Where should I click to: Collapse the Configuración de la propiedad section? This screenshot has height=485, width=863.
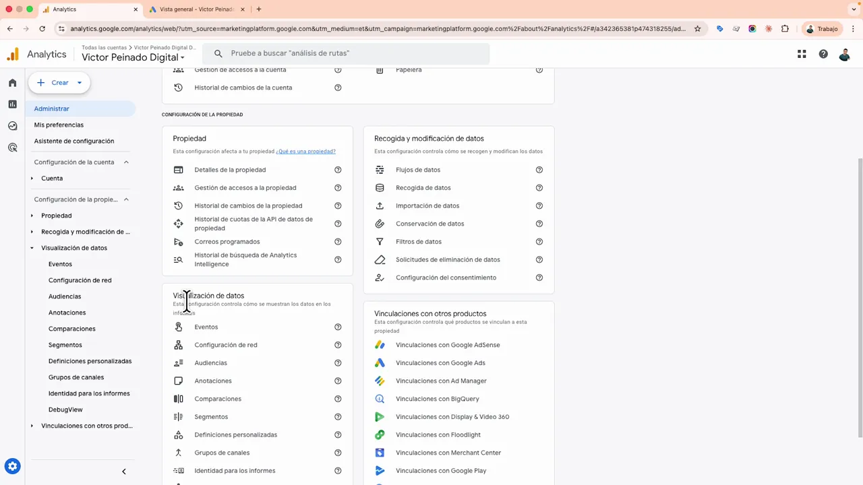coord(126,199)
